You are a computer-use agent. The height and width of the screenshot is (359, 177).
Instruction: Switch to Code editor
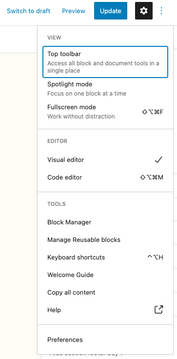(x=105, y=177)
